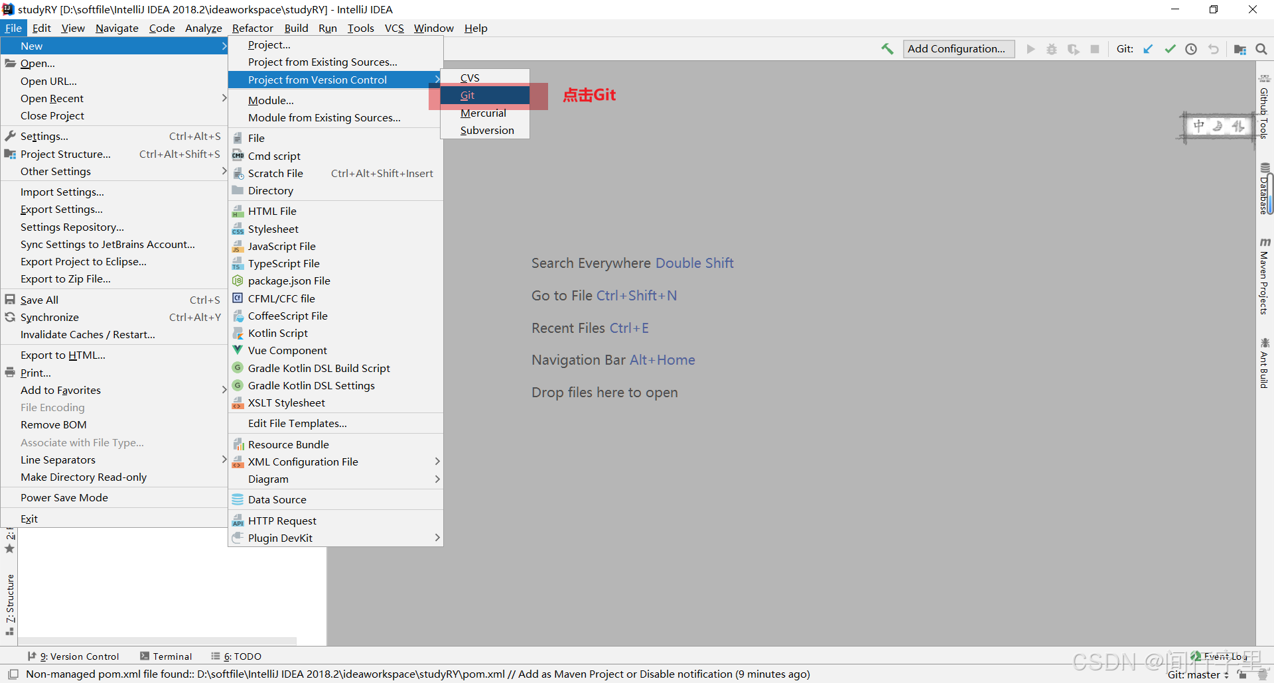Image resolution: width=1274 pixels, height=683 pixels.
Task: Toggle Make Directory Read-only
Action: [x=114, y=477]
